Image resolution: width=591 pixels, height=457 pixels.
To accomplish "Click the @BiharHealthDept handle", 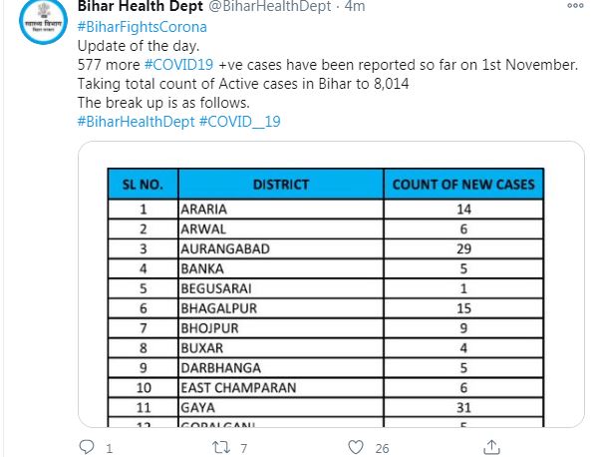I will click(270, 6).
